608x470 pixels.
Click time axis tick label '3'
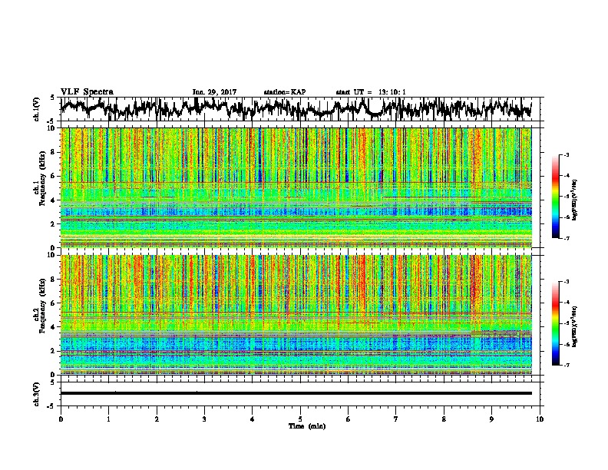tap(204, 419)
